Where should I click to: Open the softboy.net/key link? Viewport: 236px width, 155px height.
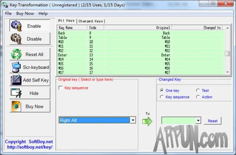click(30, 147)
